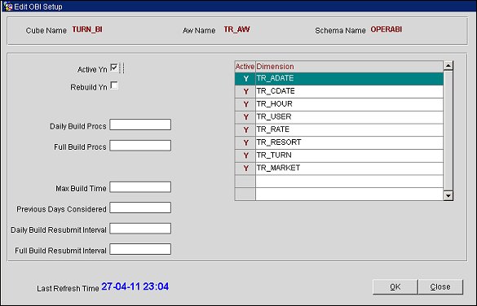Click the Full Build Procs field
This screenshot has height=306, width=477.
pos(140,146)
